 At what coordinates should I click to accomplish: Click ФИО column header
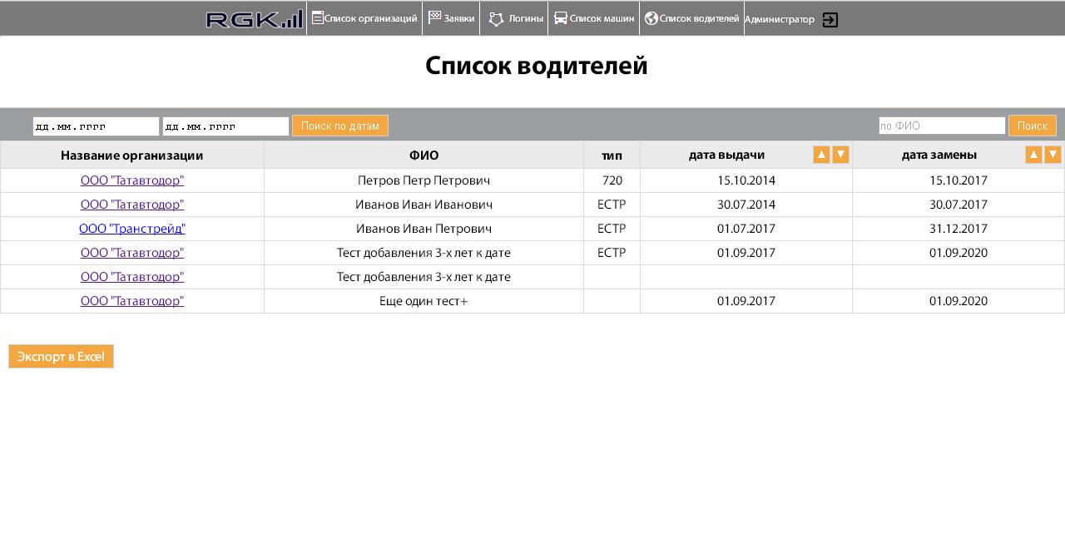tap(424, 155)
